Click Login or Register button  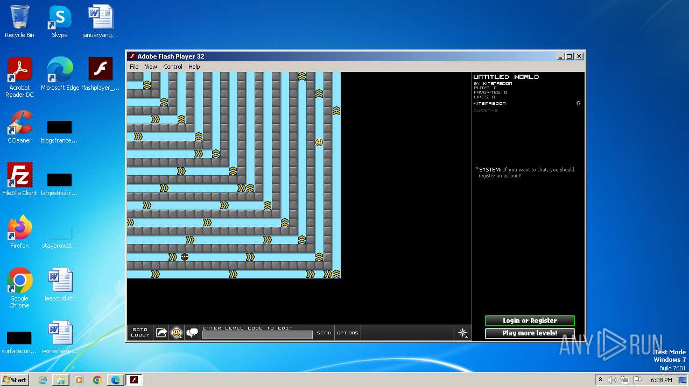530,320
